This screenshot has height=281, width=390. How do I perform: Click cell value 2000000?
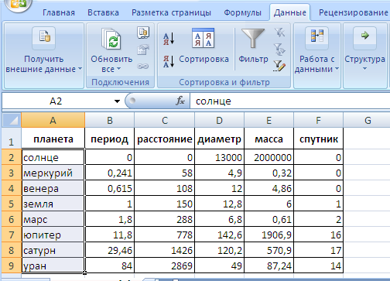269,157
